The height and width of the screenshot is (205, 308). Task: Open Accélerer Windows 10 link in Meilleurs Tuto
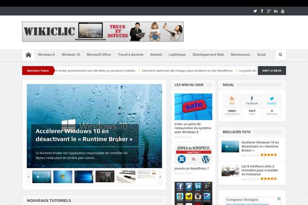click(x=260, y=147)
